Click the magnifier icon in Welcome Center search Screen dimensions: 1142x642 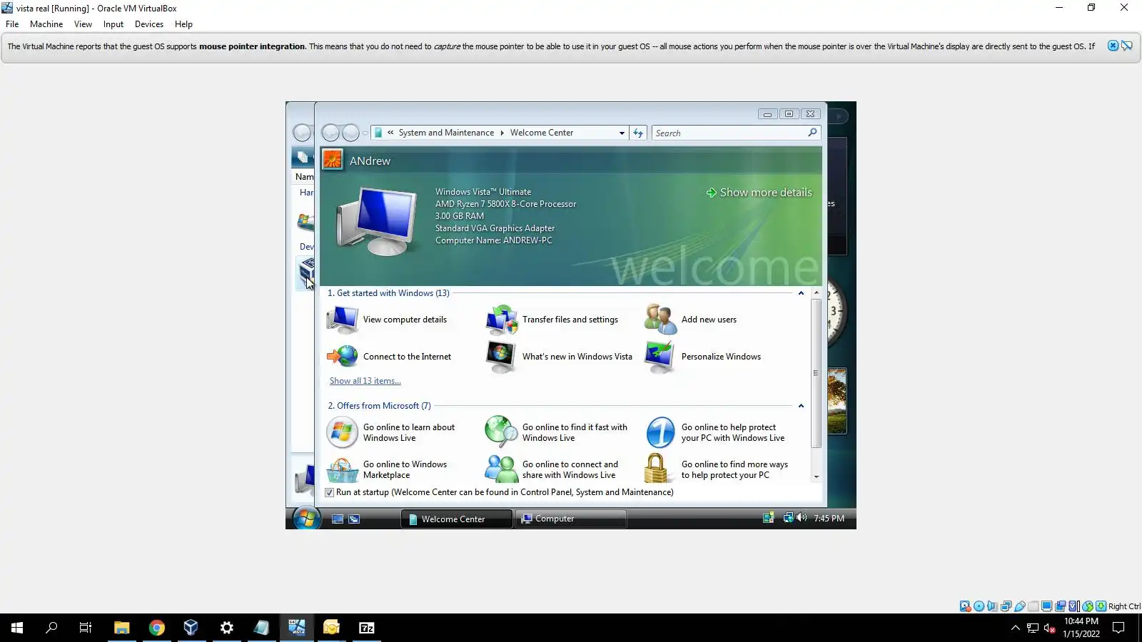click(812, 133)
